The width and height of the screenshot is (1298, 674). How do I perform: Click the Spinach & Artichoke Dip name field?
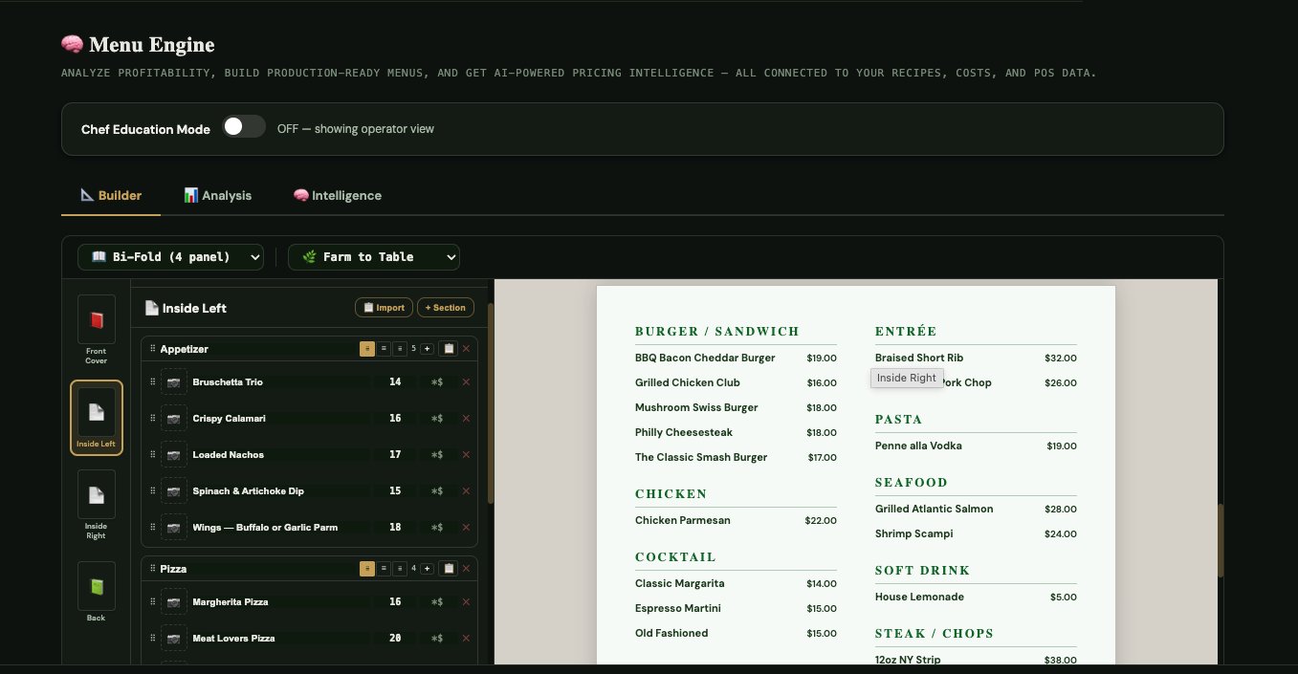point(280,491)
